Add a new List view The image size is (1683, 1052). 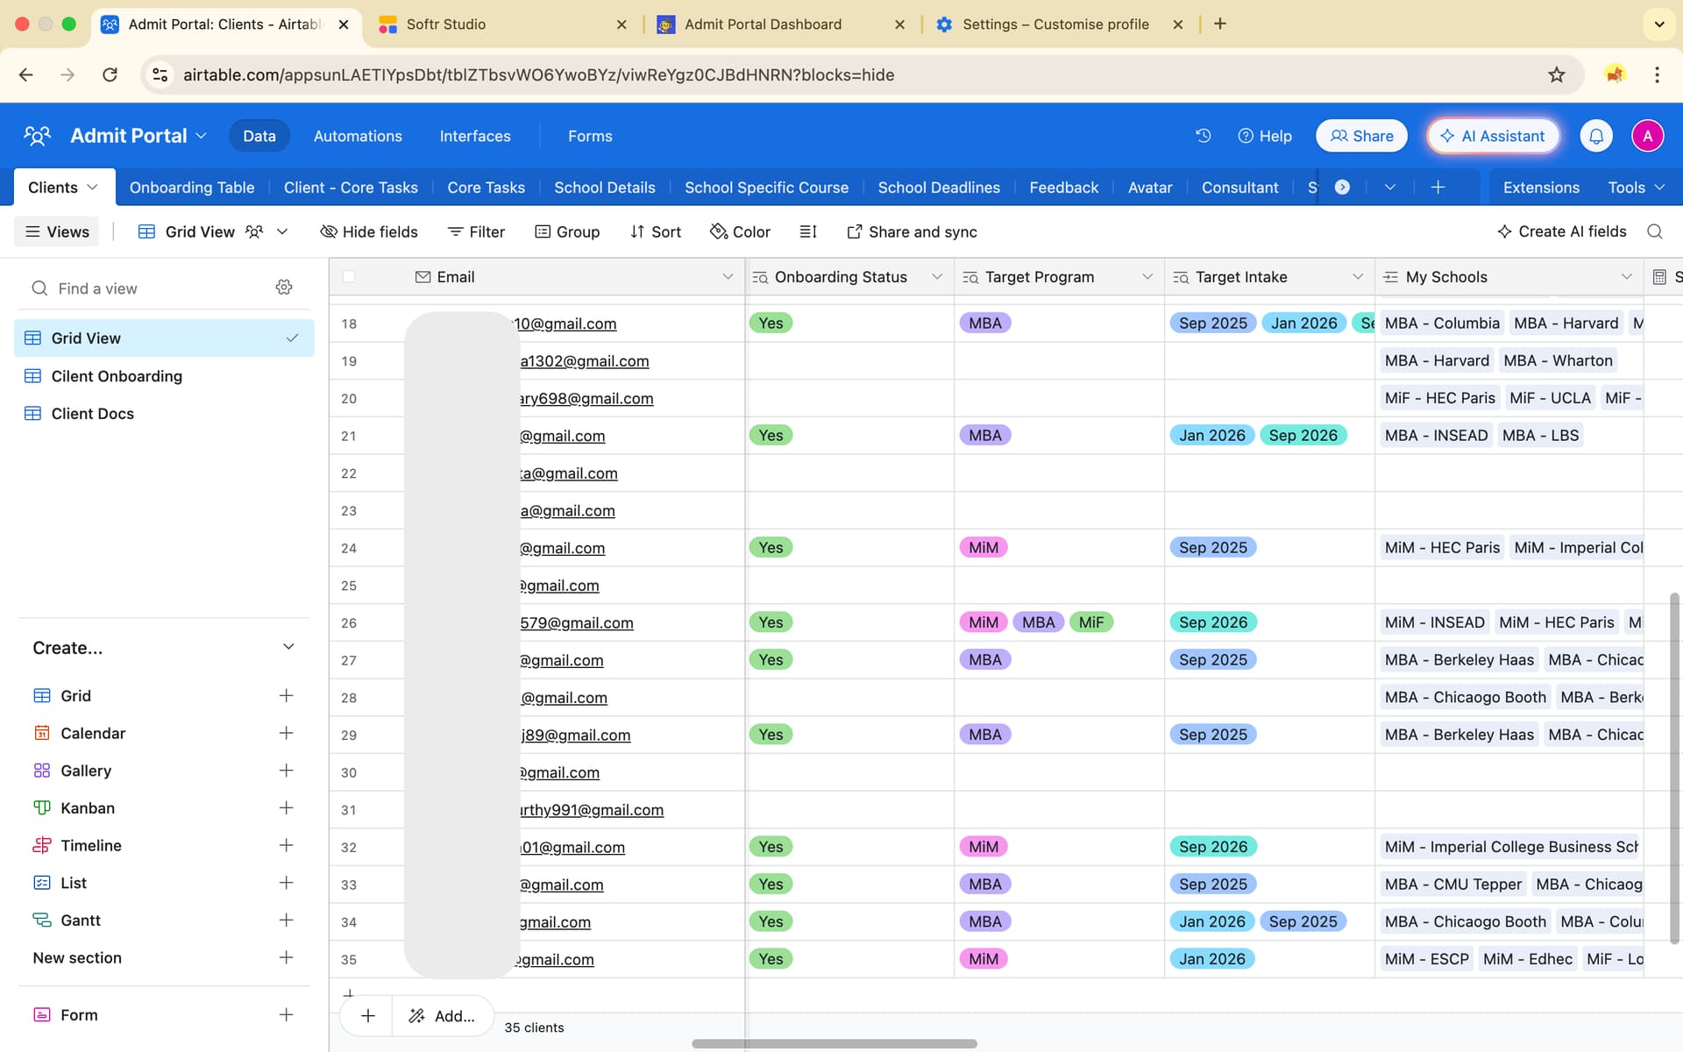[x=286, y=883]
